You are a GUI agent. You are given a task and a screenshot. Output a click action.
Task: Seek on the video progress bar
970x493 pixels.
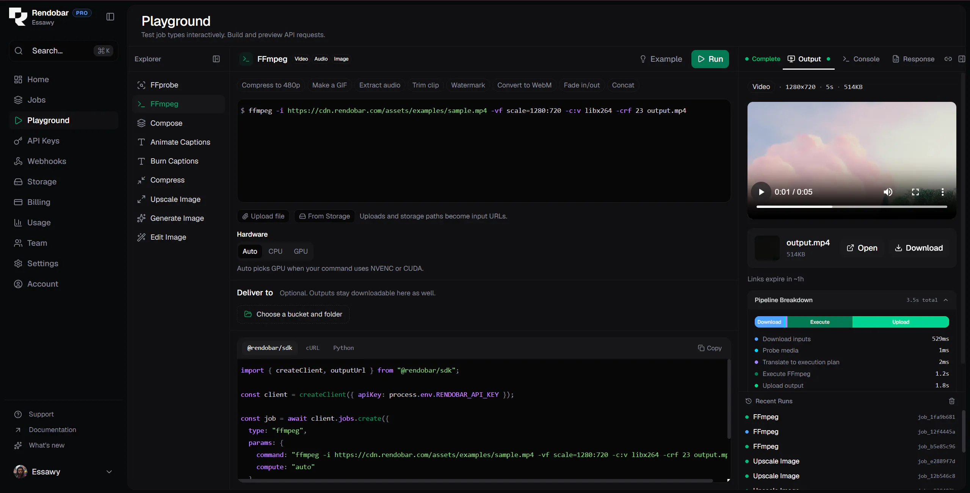pos(852,207)
